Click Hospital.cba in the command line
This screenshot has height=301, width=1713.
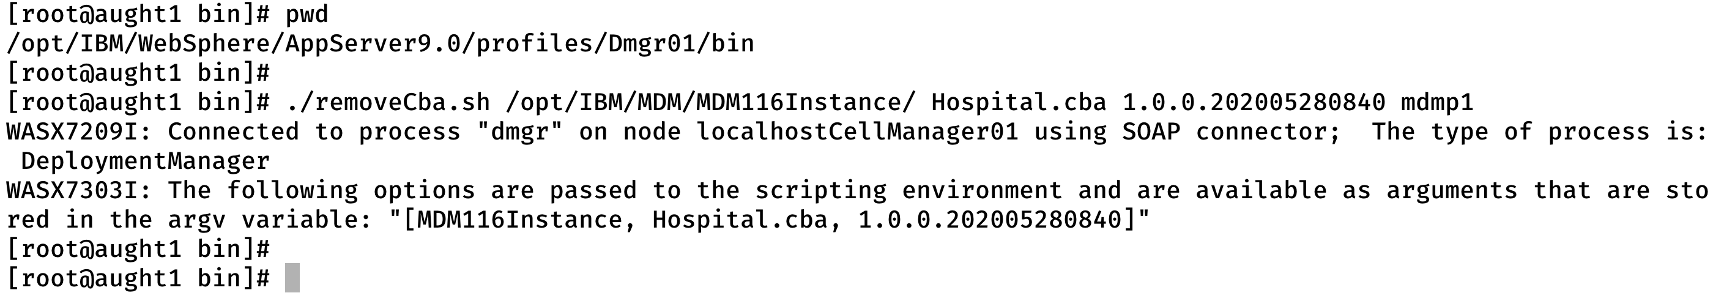point(1019,102)
